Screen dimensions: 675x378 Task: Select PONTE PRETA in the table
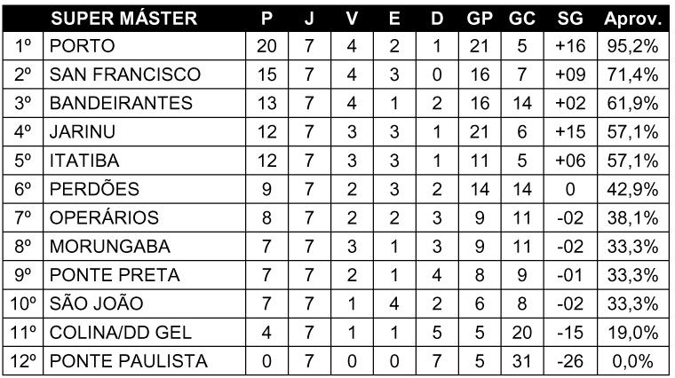(115, 275)
